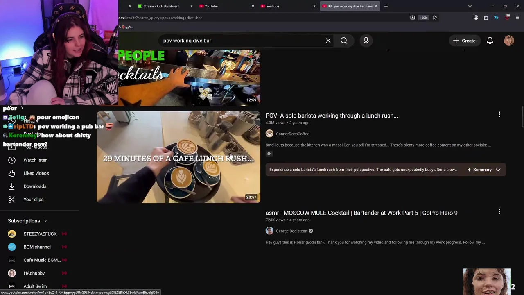Open the list all tabs dropdown
Screen dimensions: 524x295
point(470,6)
